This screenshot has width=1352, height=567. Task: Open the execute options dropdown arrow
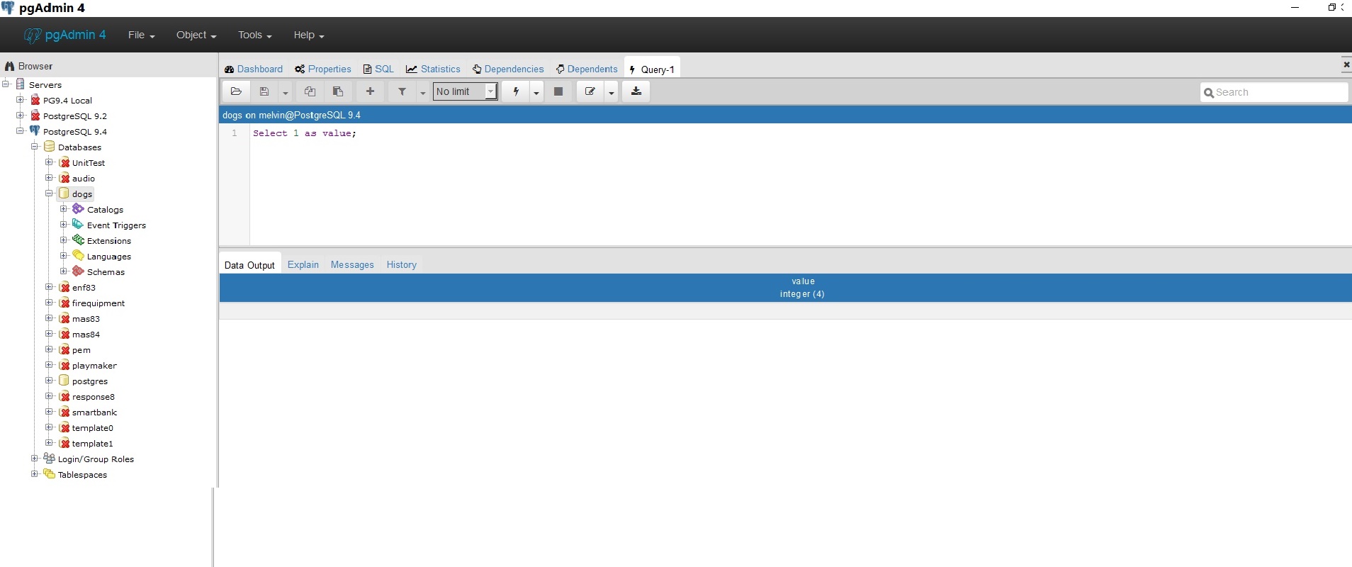coord(536,92)
